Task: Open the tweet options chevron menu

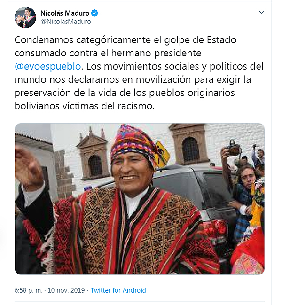Action: (261, 12)
